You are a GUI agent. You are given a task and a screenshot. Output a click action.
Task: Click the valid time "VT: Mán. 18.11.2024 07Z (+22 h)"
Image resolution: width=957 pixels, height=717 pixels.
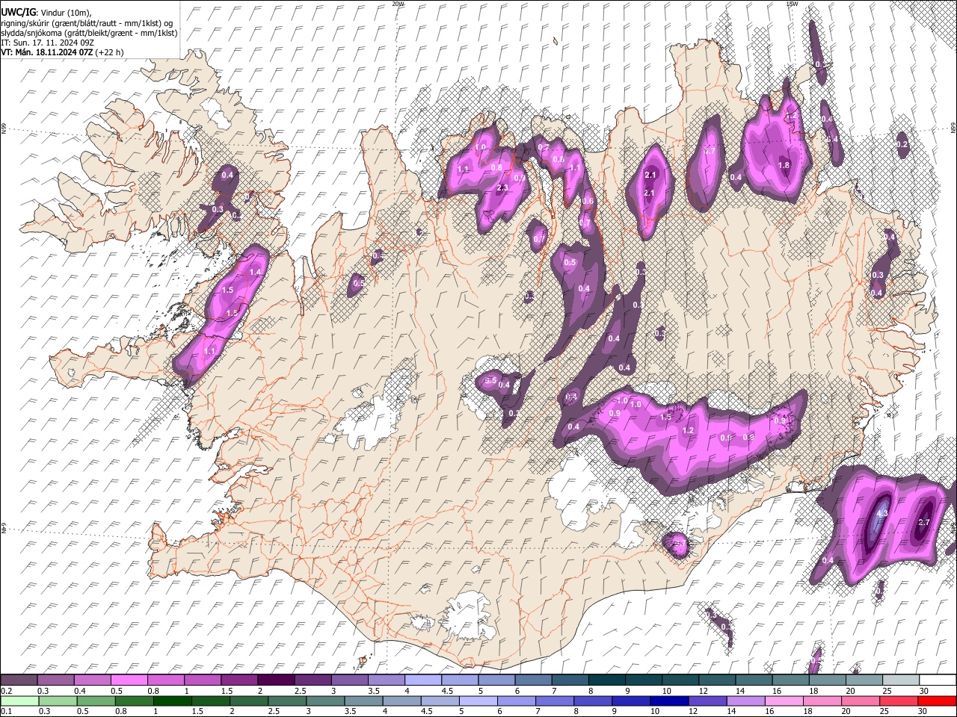62,52
